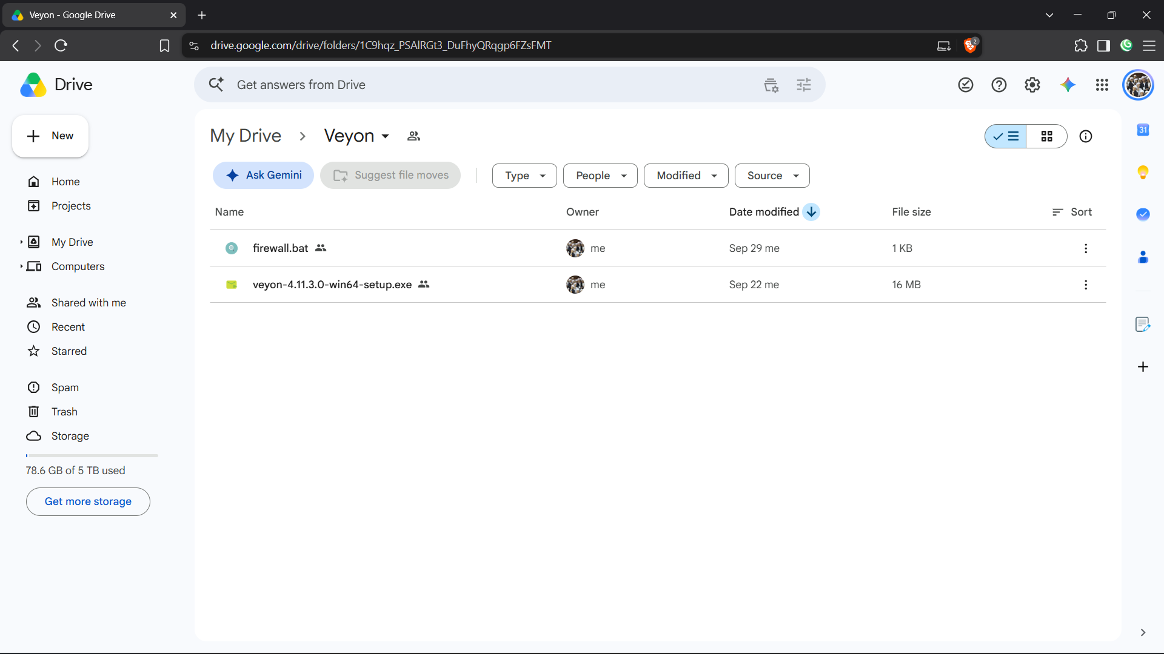Open more actions for firewall.bat

pyautogui.click(x=1086, y=248)
